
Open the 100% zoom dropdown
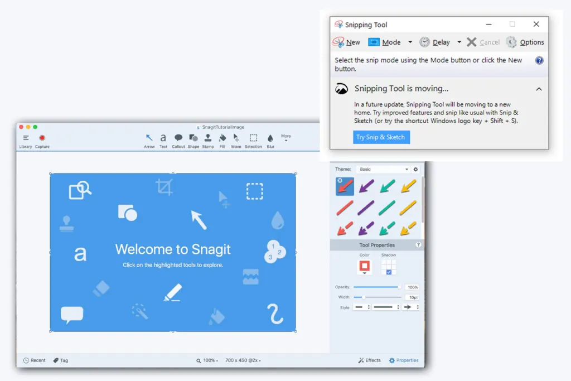pos(207,360)
